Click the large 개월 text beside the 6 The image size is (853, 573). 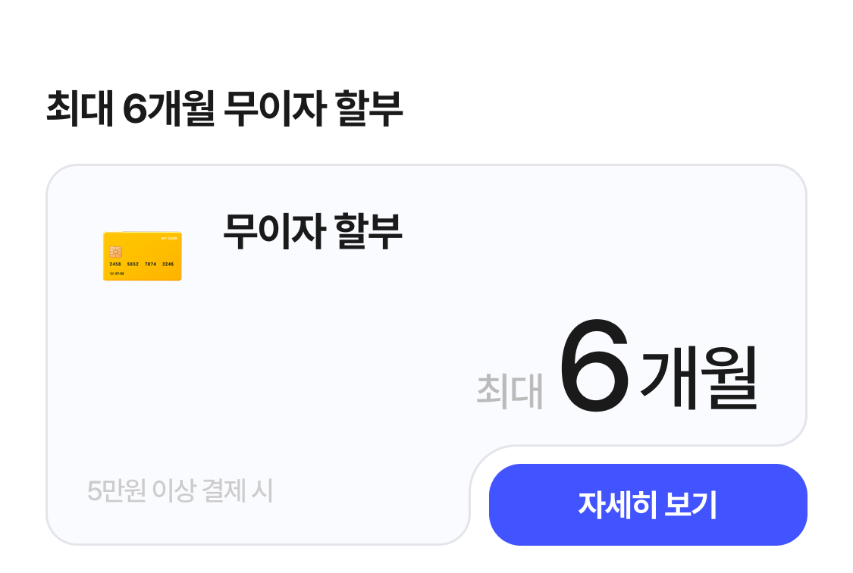699,377
